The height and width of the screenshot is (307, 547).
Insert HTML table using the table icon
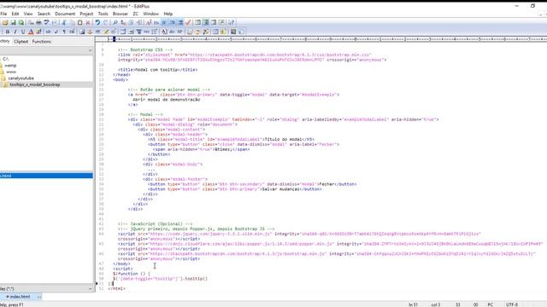point(123,32)
